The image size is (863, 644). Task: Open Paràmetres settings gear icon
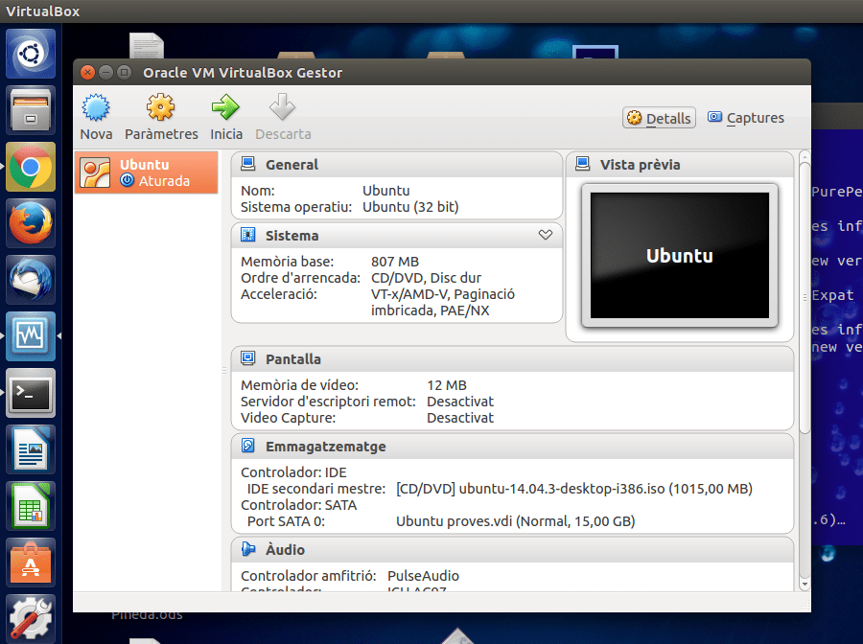click(x=161, y=107)
